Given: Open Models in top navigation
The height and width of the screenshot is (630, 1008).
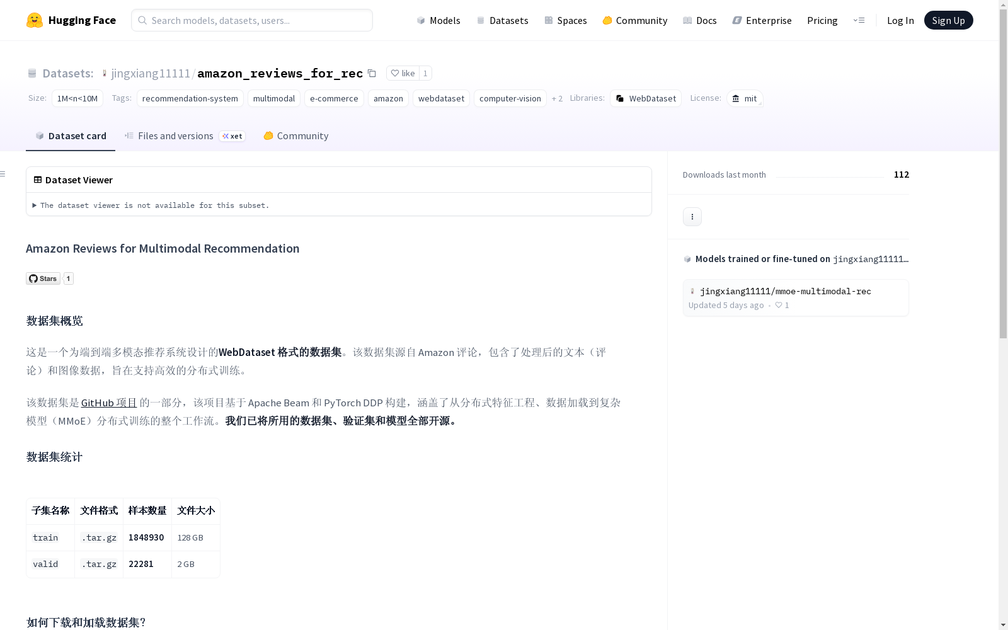Looking at the screenshot, I should [438, 20].
